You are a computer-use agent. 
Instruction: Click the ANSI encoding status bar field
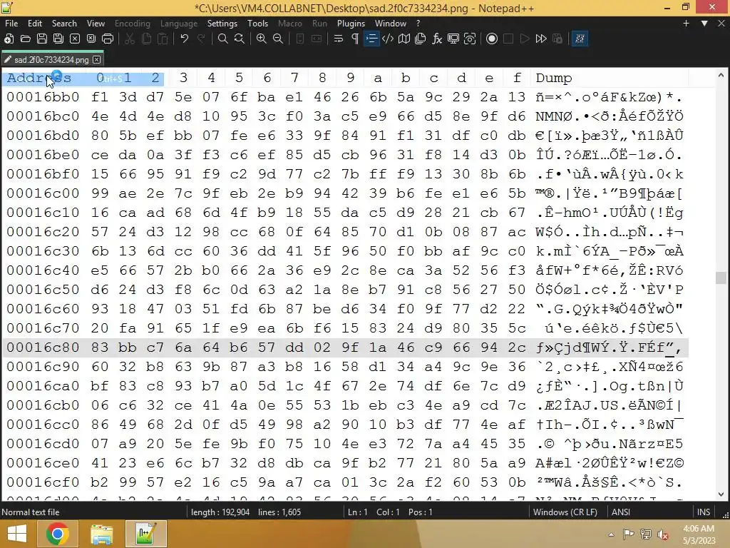[x=621, y=512]
